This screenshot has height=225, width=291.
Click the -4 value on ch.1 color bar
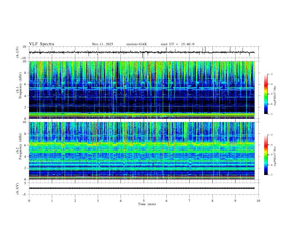tap(271, 84)
